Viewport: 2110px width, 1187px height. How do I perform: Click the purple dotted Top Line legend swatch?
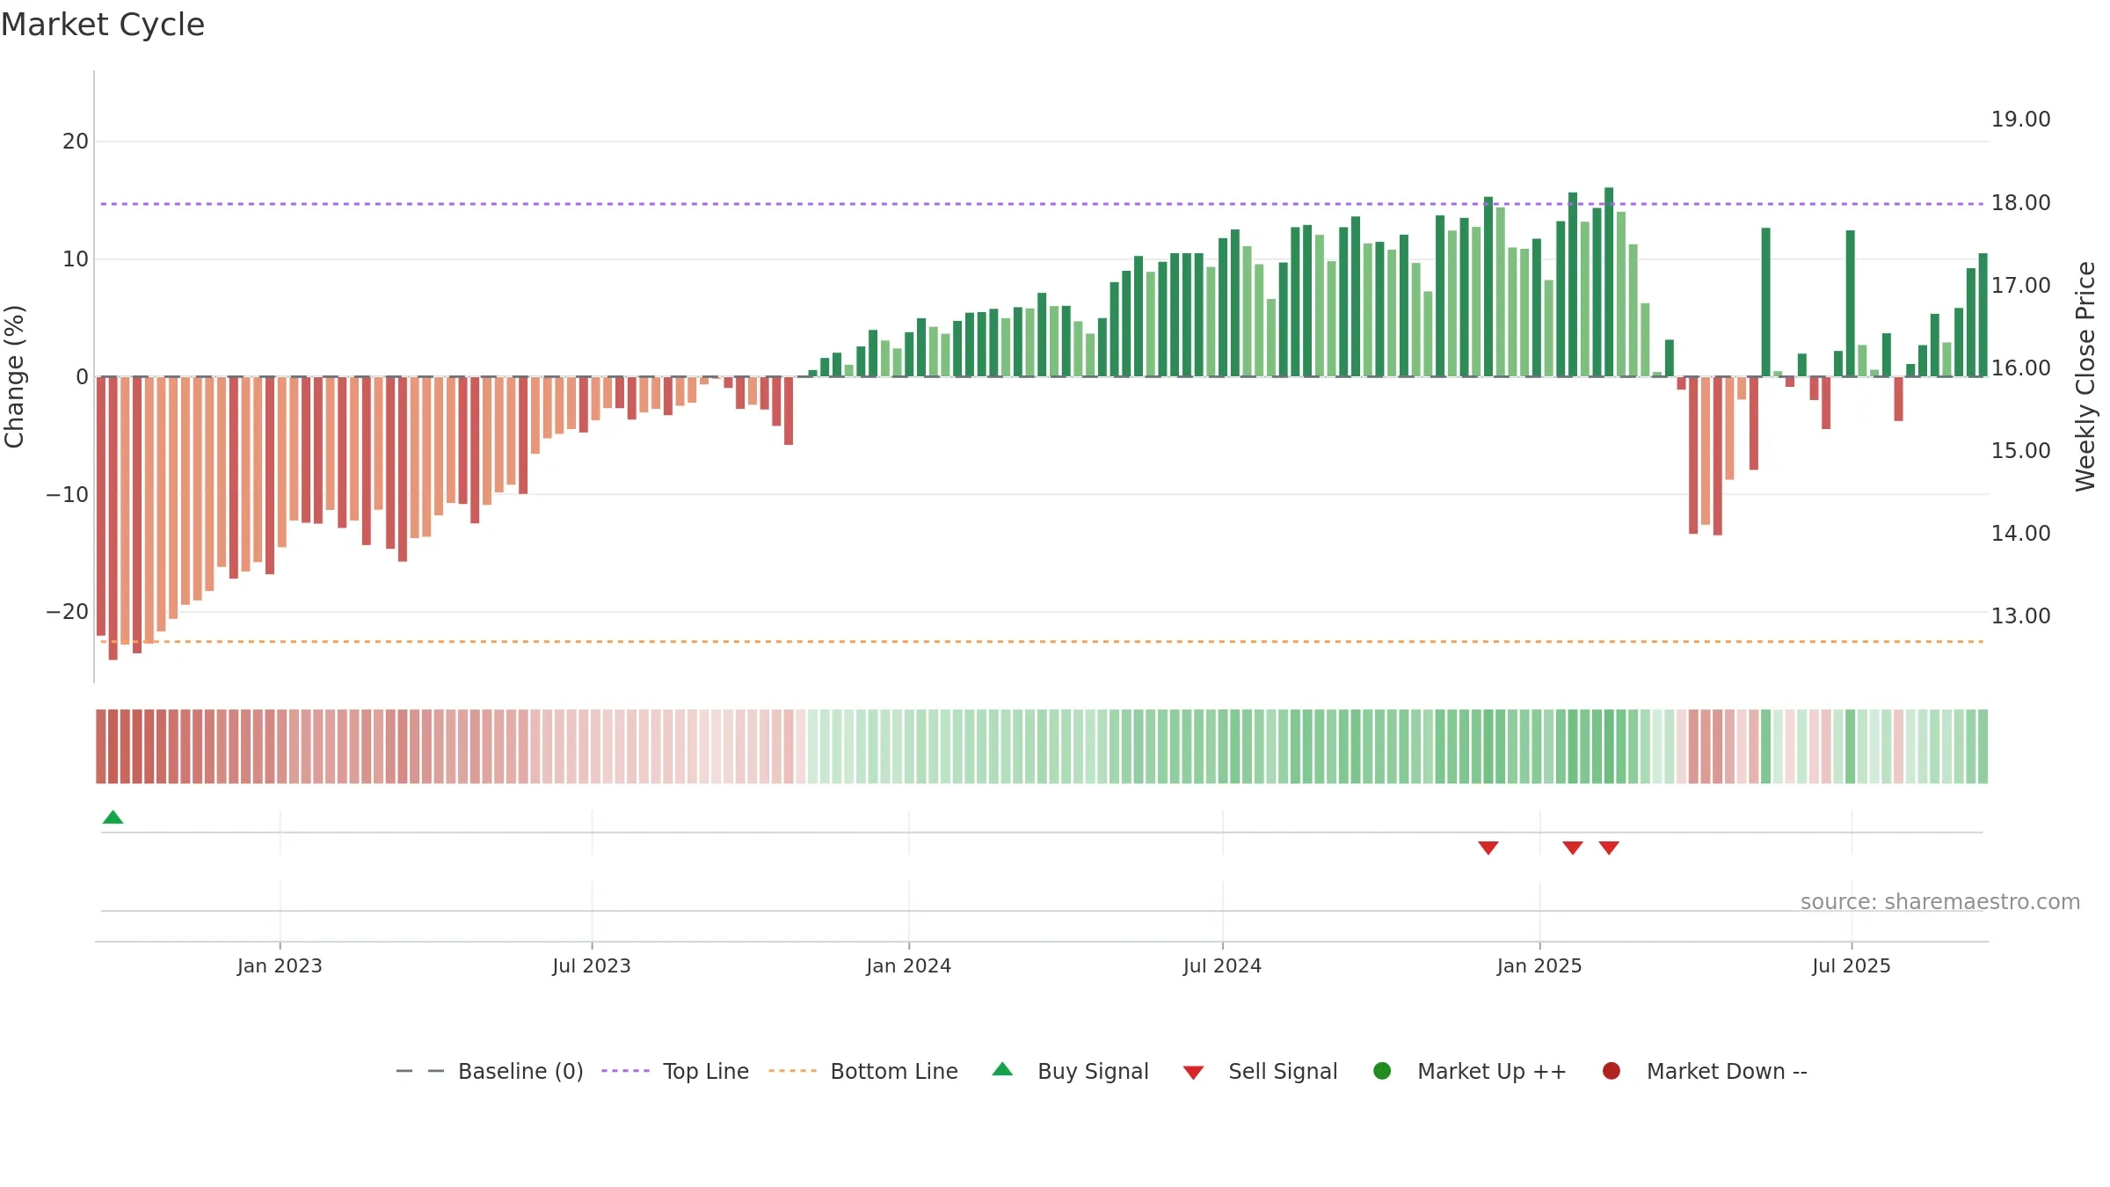[x=625, y=1071]
